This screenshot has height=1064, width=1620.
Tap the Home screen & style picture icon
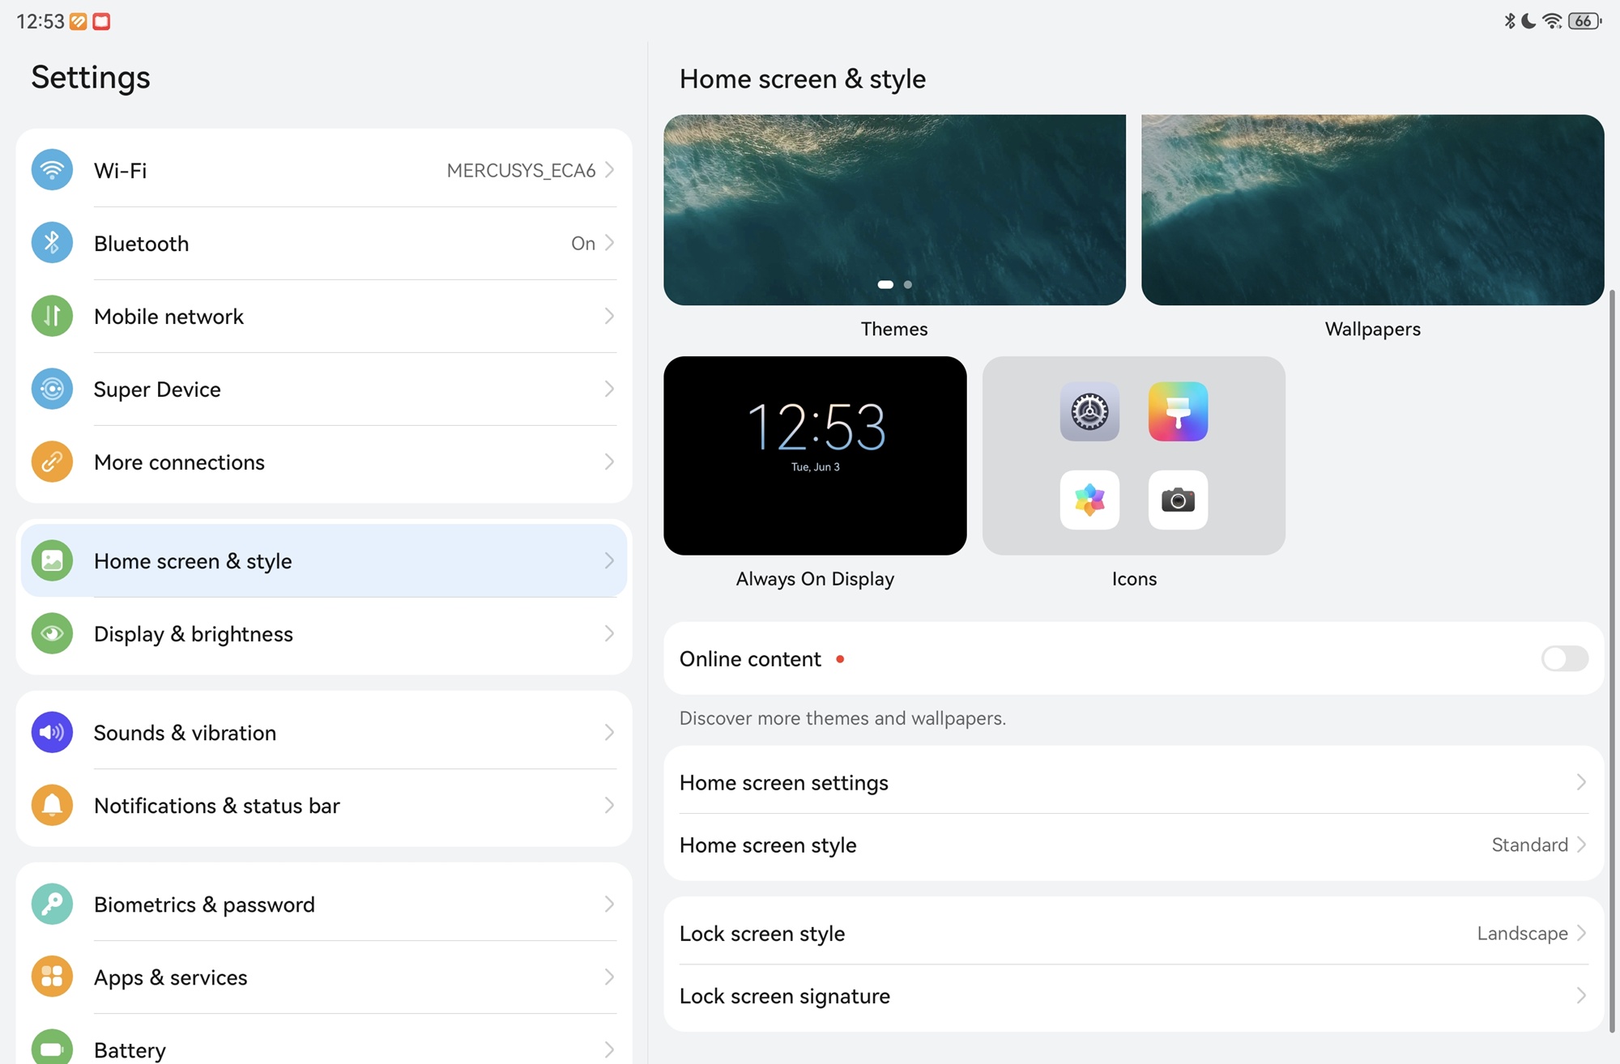point(52,560)
